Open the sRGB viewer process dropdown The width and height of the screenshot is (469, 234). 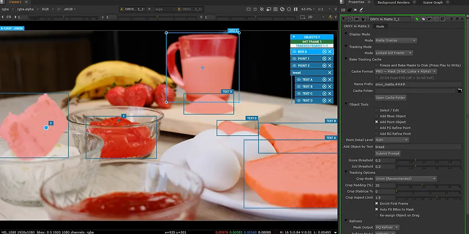[69, 9]
